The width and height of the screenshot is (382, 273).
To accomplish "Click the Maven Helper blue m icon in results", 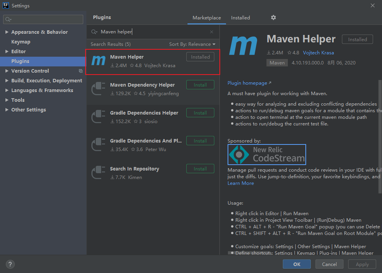I will tap(98, 61).
